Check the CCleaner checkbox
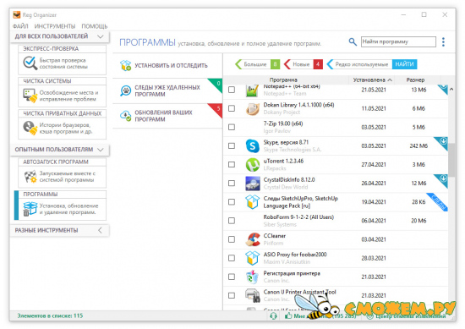 point(232,239)
